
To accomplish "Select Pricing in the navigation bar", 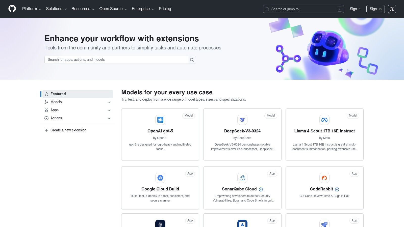I will click(165, 9).
